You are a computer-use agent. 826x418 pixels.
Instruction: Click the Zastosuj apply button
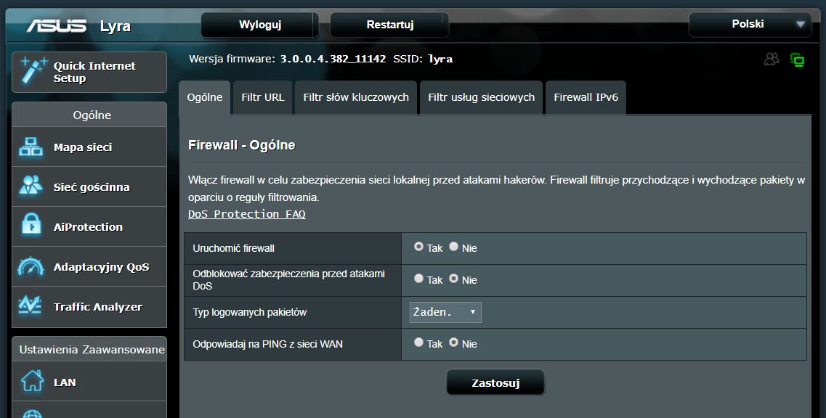(x=495, y=382)
